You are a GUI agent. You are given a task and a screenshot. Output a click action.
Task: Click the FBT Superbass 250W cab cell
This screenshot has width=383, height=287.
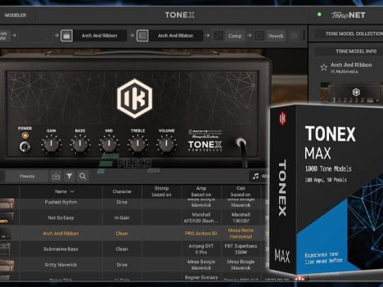(x=241, y=249)
